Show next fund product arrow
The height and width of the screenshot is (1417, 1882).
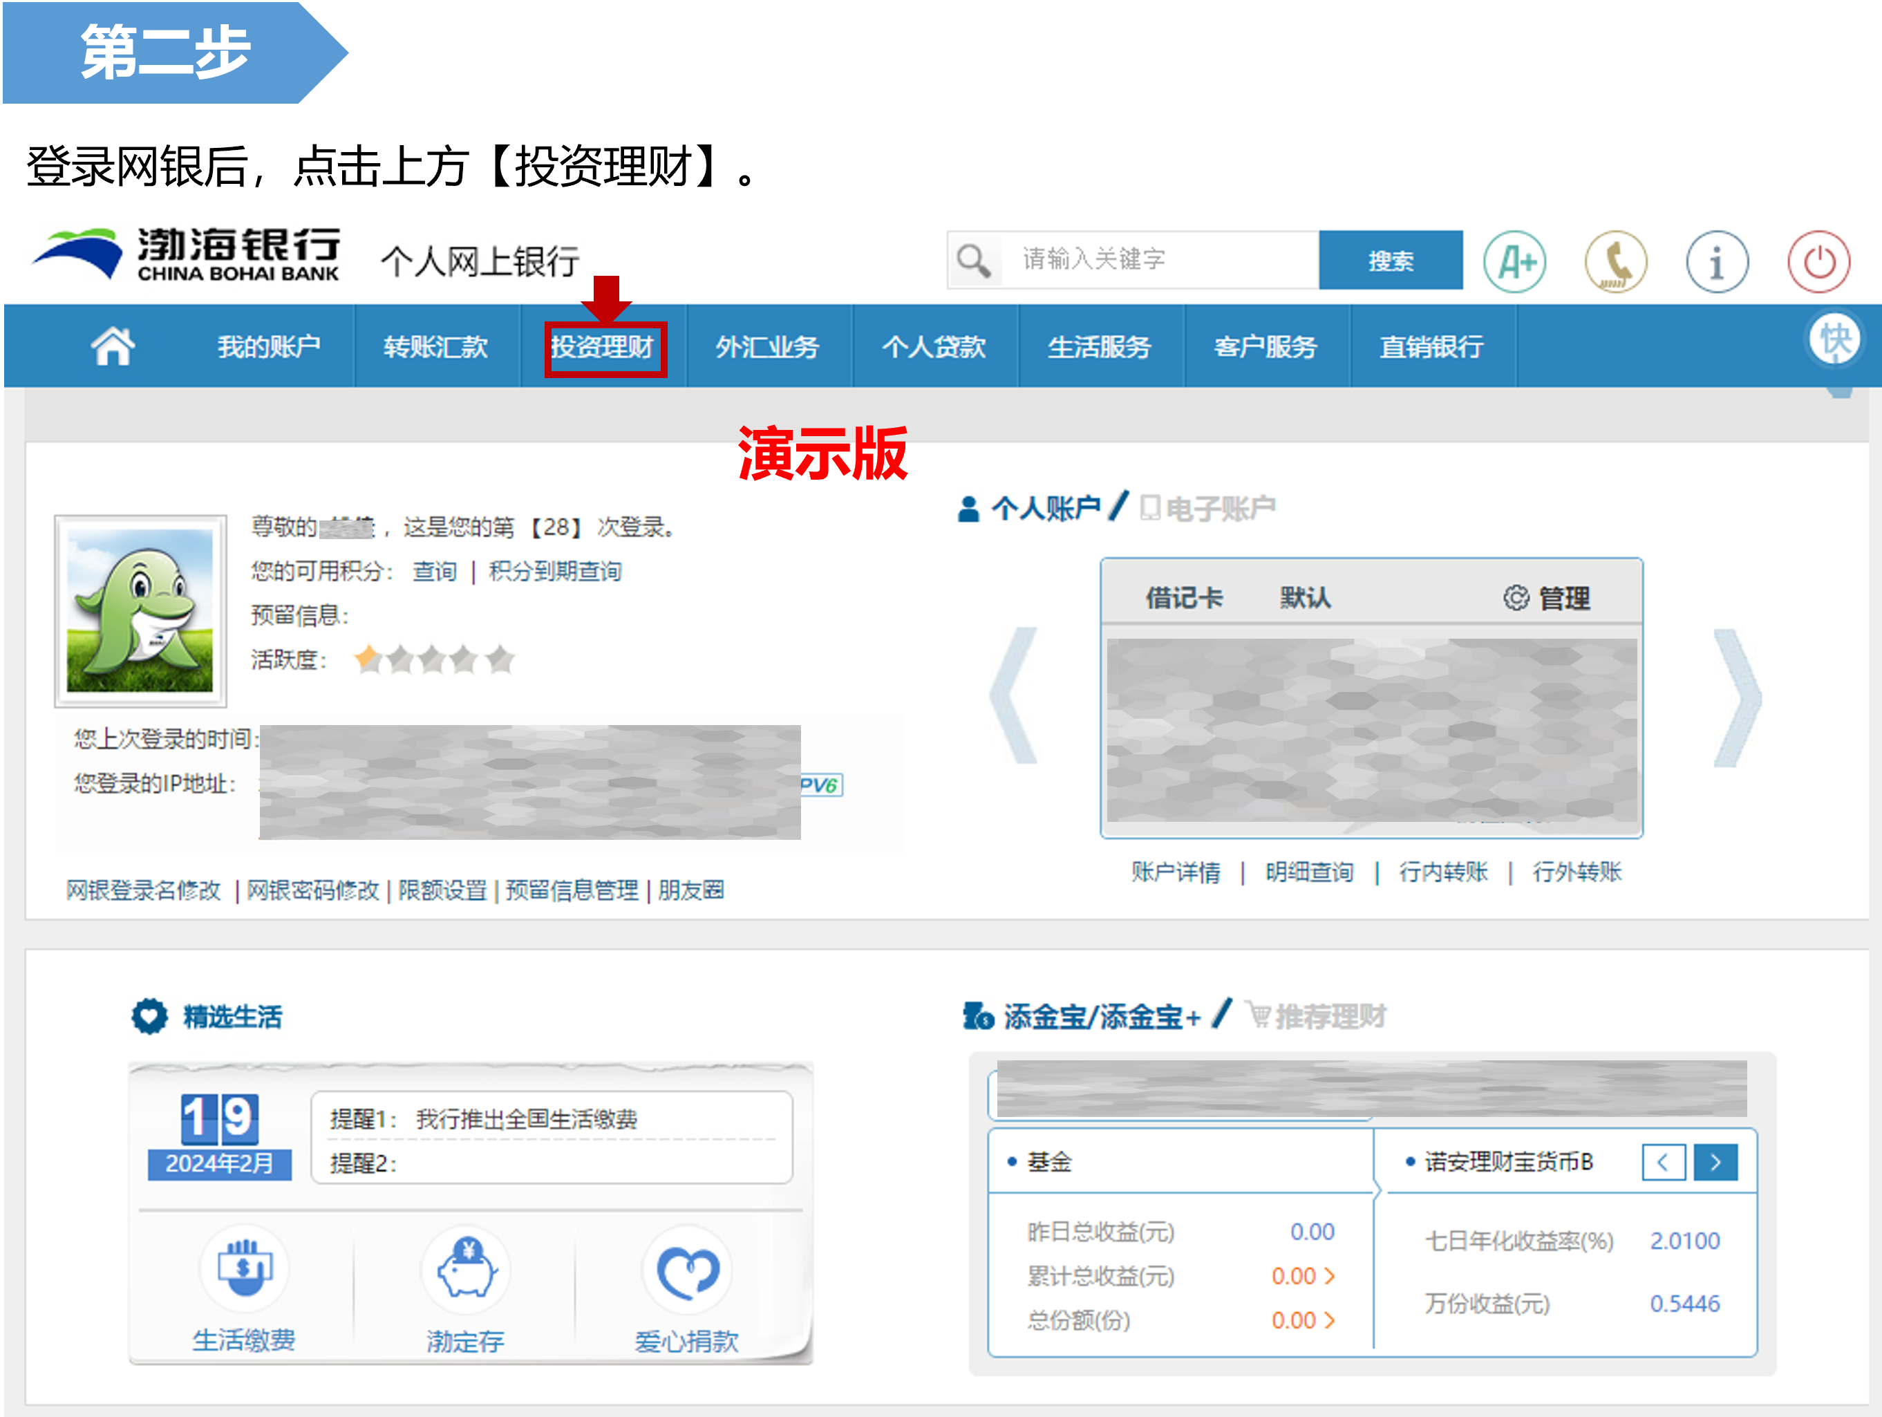pyautogui.click(x=1715, y=1162)
